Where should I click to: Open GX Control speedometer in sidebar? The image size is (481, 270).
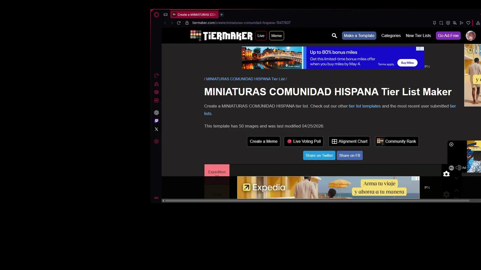(156, 76)
